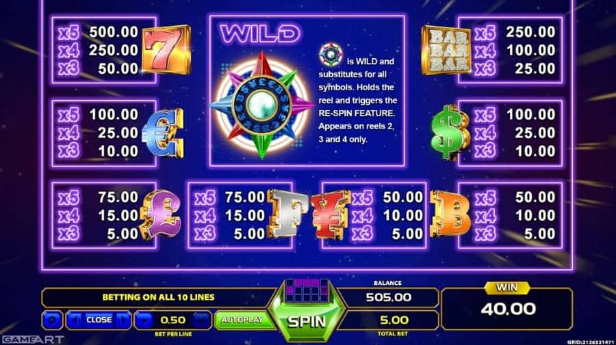Click the green Dollar symbol icon
Viewport: 616px width, 345px height.
click(x=450, y=133)
